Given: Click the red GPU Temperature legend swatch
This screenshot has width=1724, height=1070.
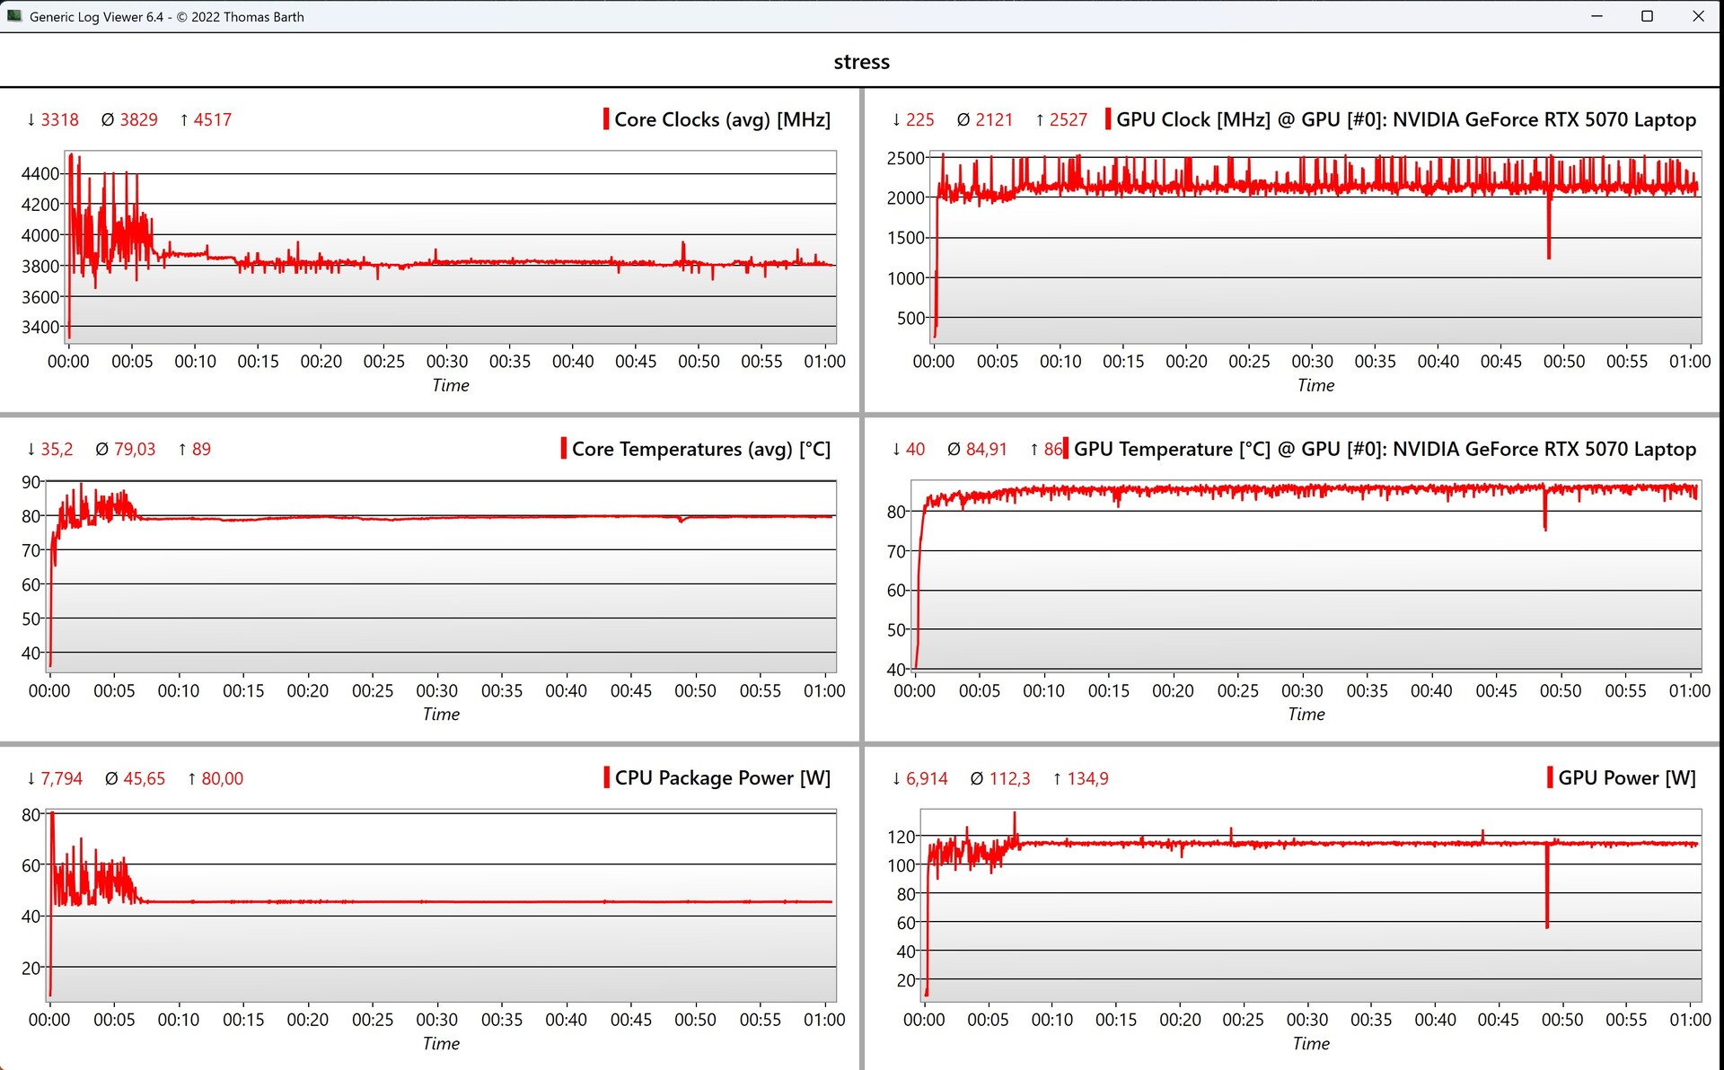Looking at the screenshot, I should (x=1066, y=449).
